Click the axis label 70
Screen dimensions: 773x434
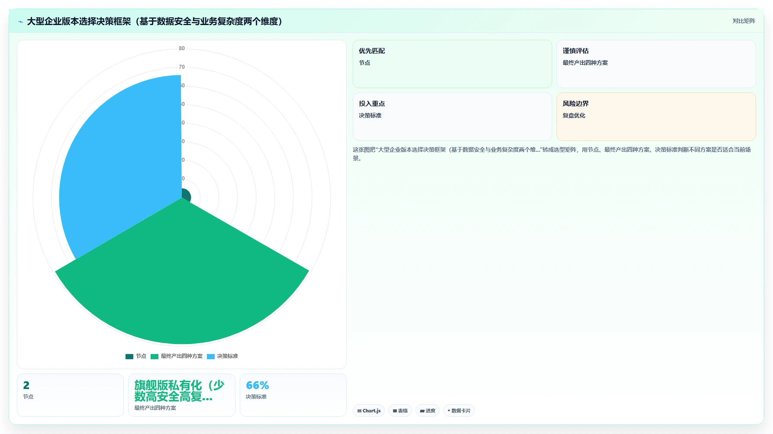pyautogui.click(x=182, y=67)
